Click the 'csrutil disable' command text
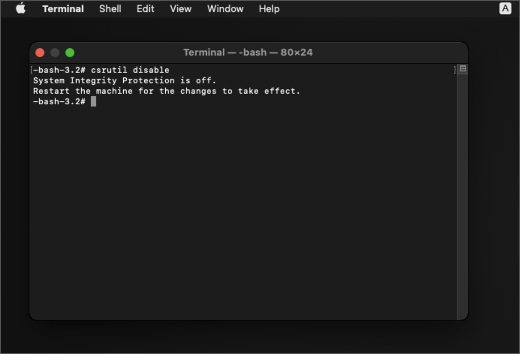The image size is (520, 354). click(x=130, y=70)
